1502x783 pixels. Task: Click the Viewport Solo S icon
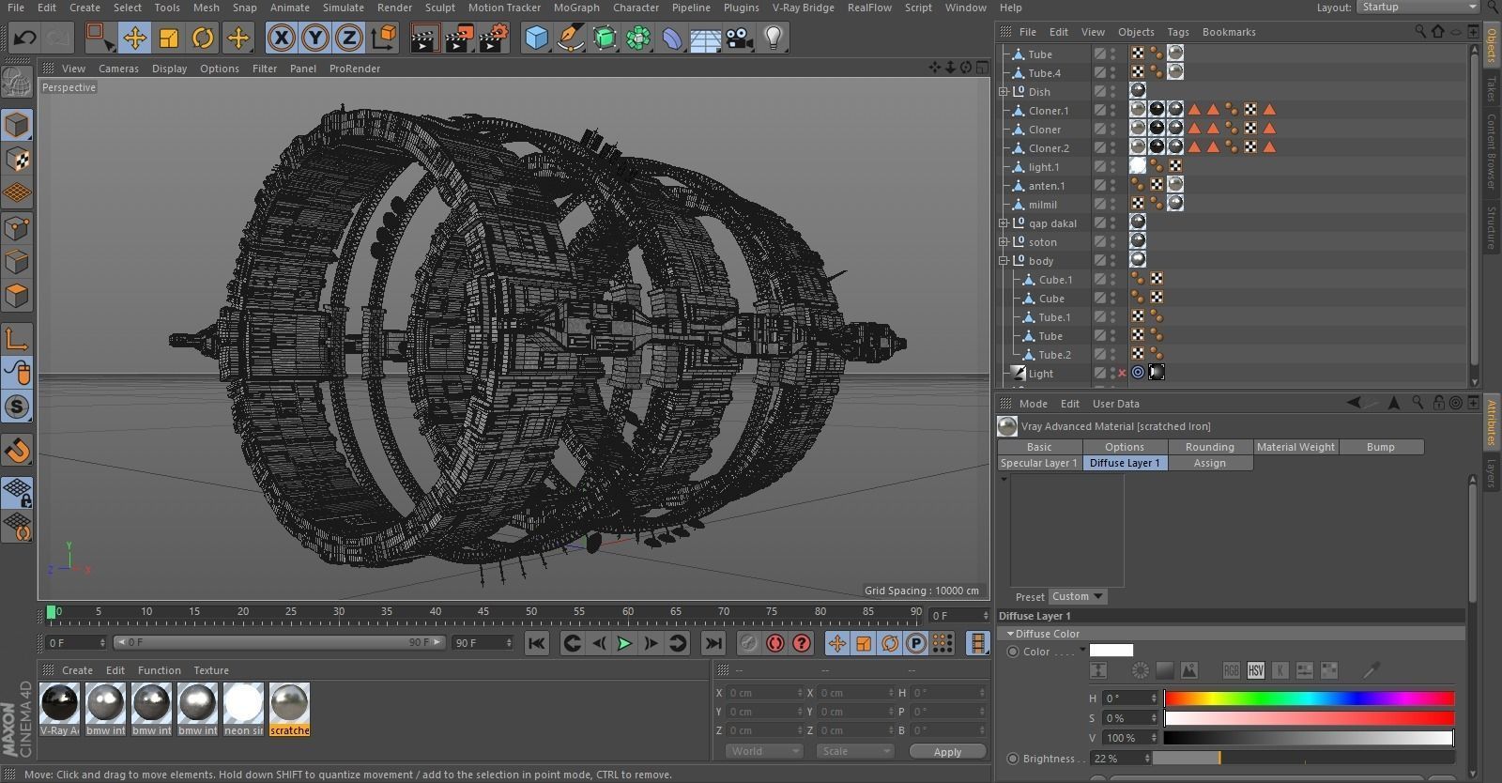[x=17, y=407]
